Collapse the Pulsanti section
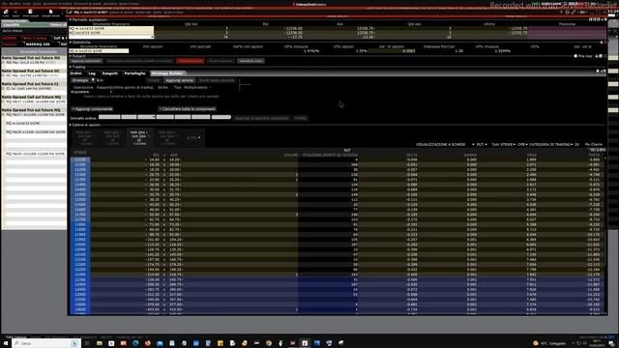619x348 pixels. [x=71, y=56]
